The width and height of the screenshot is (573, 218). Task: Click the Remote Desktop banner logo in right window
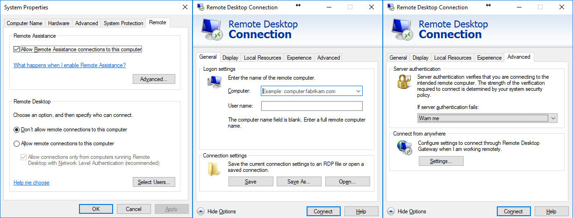pos(403,29)
